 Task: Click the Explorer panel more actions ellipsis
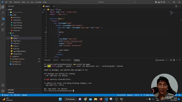(39, 6)
